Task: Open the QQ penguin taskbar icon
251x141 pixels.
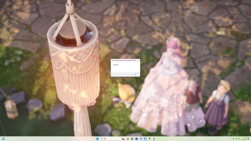Action: coord(149,139)
